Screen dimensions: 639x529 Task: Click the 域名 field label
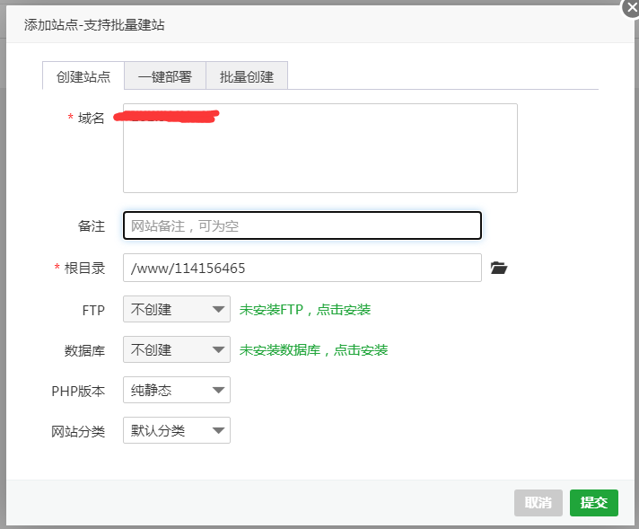pos(92,118)
